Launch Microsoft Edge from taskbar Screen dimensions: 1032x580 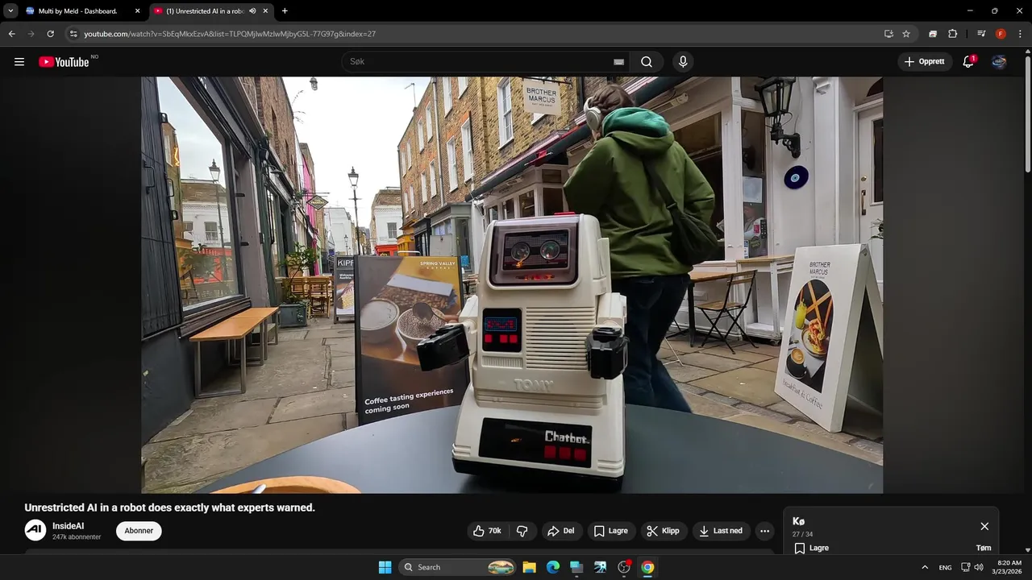553,567
